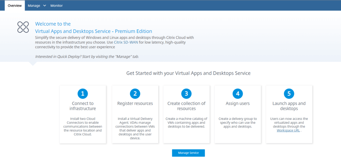Click the Premium Edition welcome heading
This screenshot has width=341, height=162.
click(94, 31)
